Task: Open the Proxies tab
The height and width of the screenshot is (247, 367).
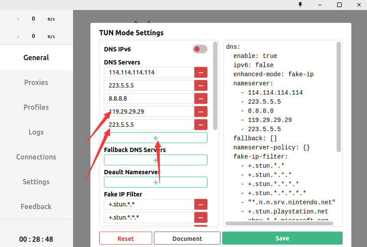Action: 36,82
